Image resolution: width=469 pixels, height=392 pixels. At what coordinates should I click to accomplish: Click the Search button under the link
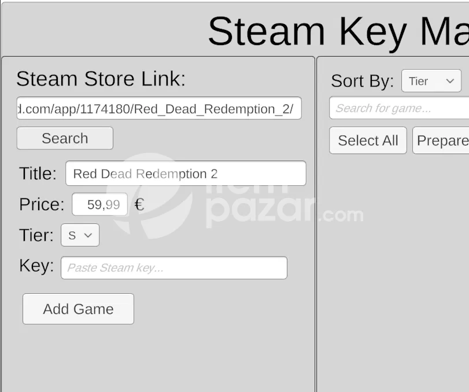point(65,138)
